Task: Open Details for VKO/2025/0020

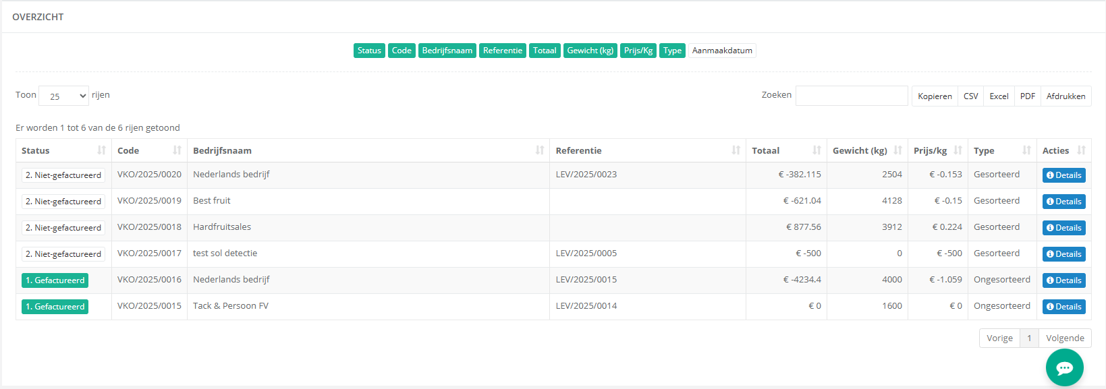Action: pyautogui.click(x=1063, y=175)
